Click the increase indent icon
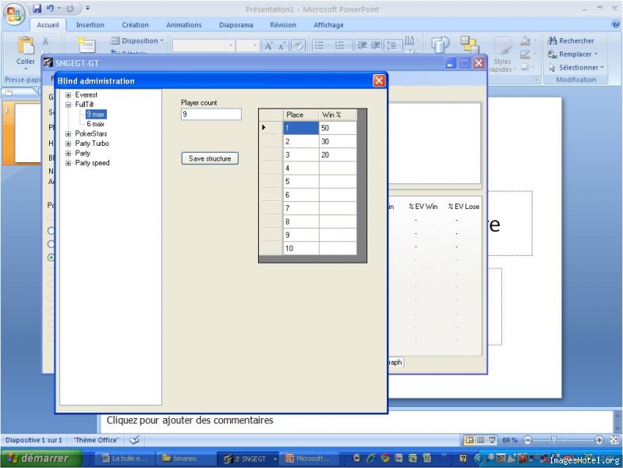623x468 pixels. pos(376,46)
